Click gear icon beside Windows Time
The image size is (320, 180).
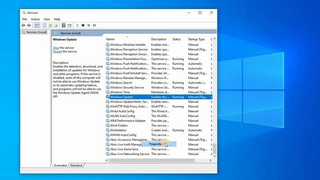(x=107, y=92)
